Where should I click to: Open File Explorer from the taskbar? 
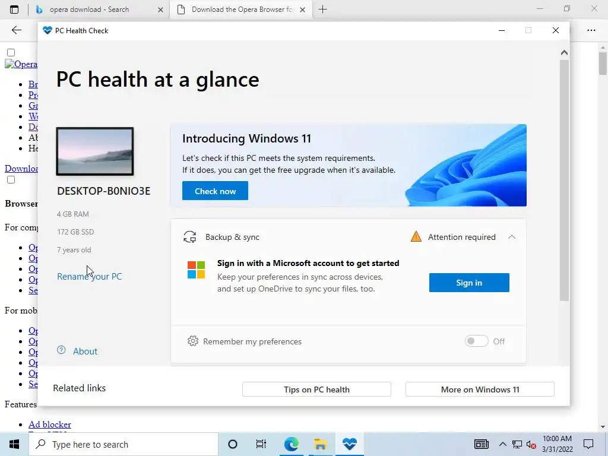320,444
